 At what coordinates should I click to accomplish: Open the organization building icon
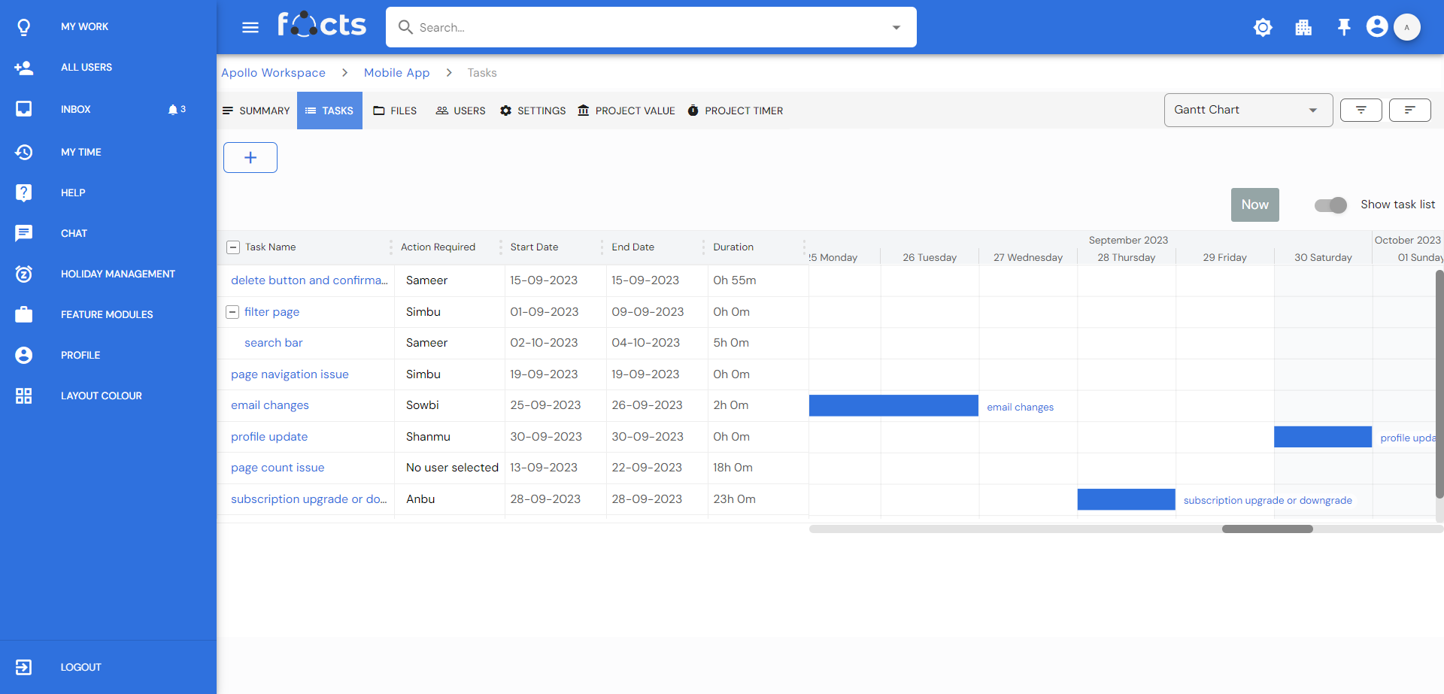click(x=1303, y=28)
